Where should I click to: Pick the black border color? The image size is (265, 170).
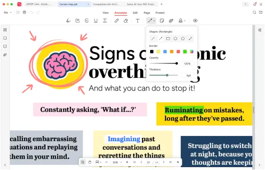coord(152,51)
